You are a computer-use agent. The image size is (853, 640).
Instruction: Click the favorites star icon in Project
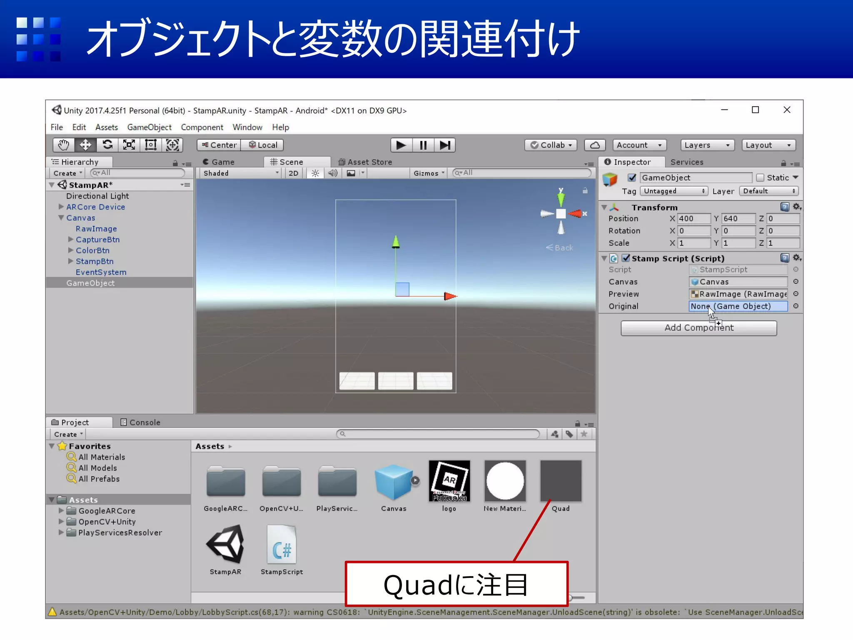click(x=584, y=434)
